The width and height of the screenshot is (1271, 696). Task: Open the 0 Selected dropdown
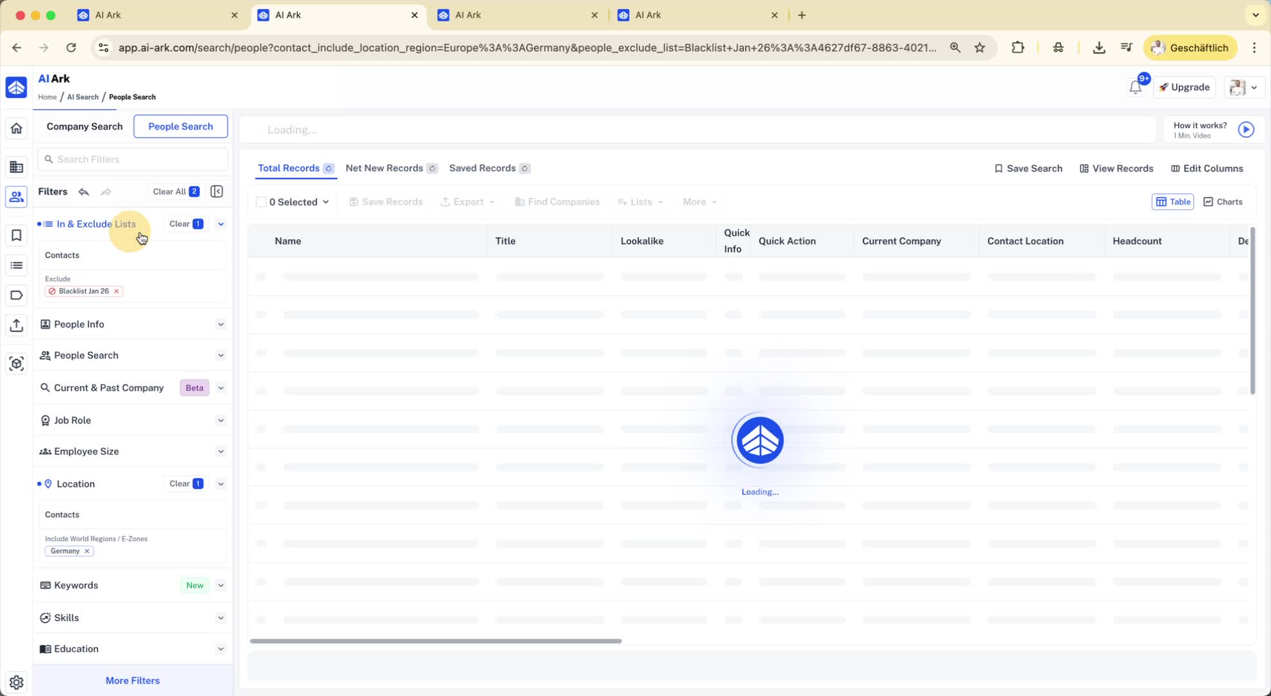(299, 202)
